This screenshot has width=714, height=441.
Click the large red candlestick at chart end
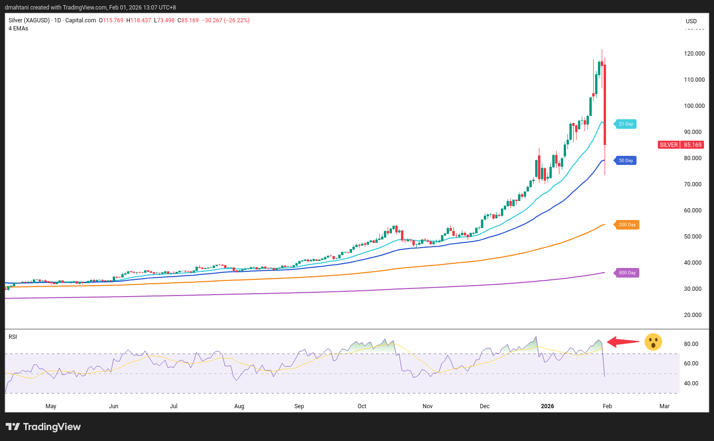605,105
